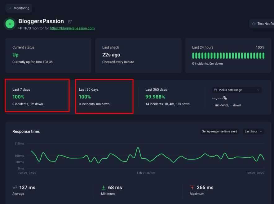Click the green up-status monitor icon
274x204 pixels.
click(9, 24)
